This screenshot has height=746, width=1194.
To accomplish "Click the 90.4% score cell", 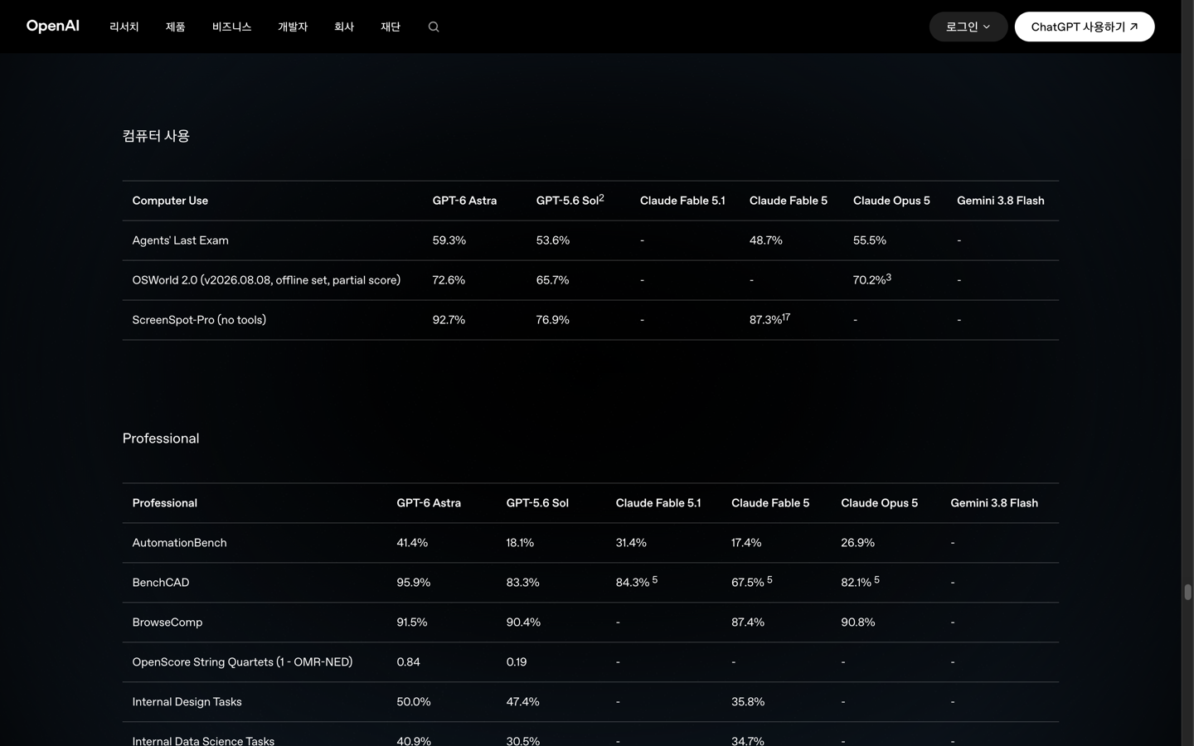I will coord(523,622).
